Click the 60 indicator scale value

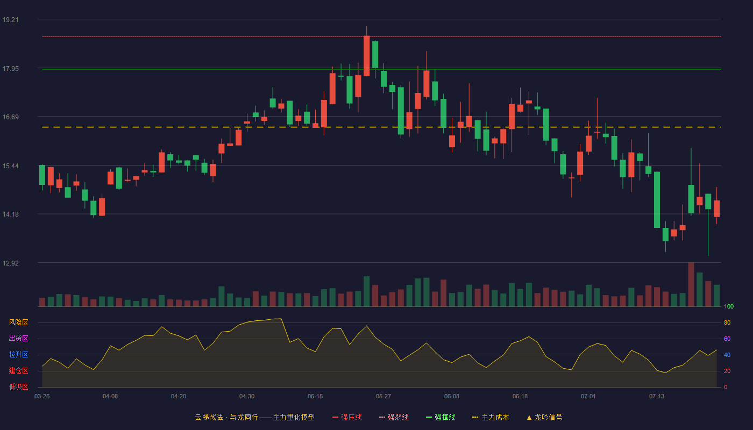pyautogui.click(x=727, y=339)
